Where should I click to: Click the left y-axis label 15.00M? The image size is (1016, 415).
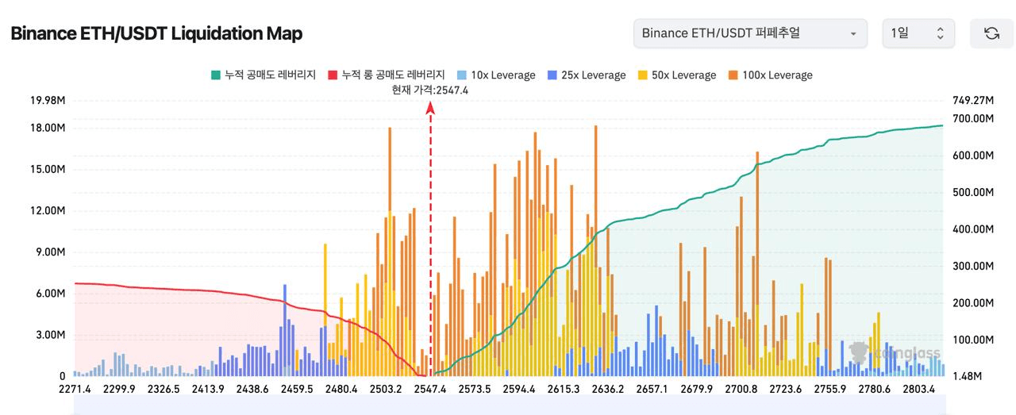[x=48, y=170]
